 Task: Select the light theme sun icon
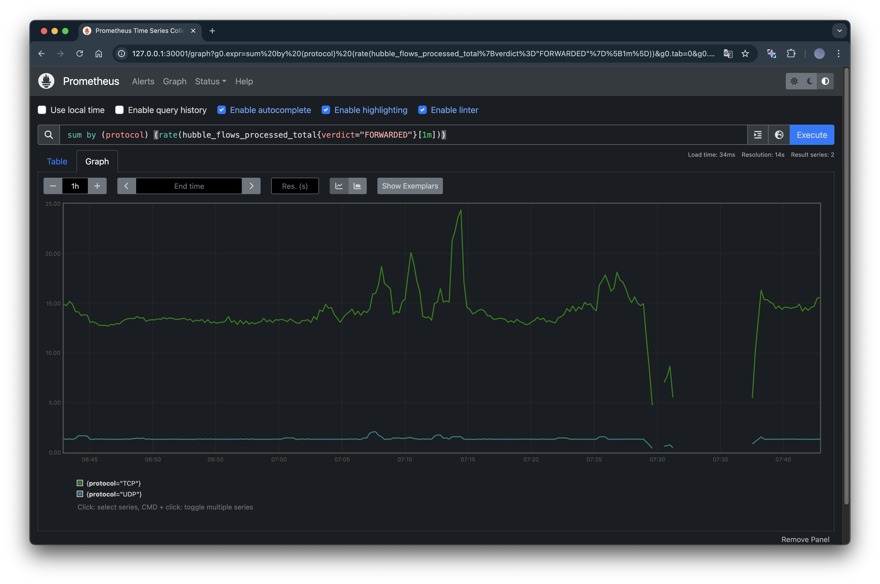click(794, 81)
